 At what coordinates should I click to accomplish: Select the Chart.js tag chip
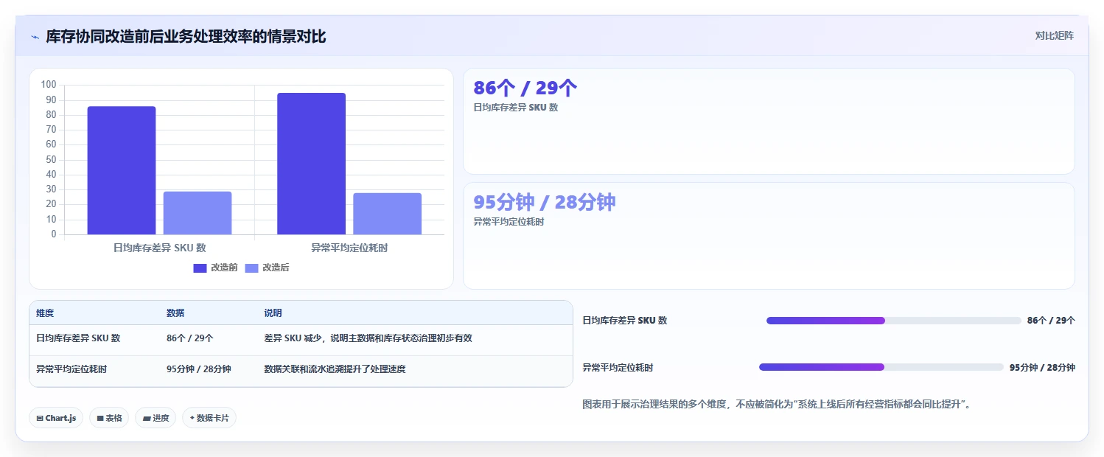57,418
